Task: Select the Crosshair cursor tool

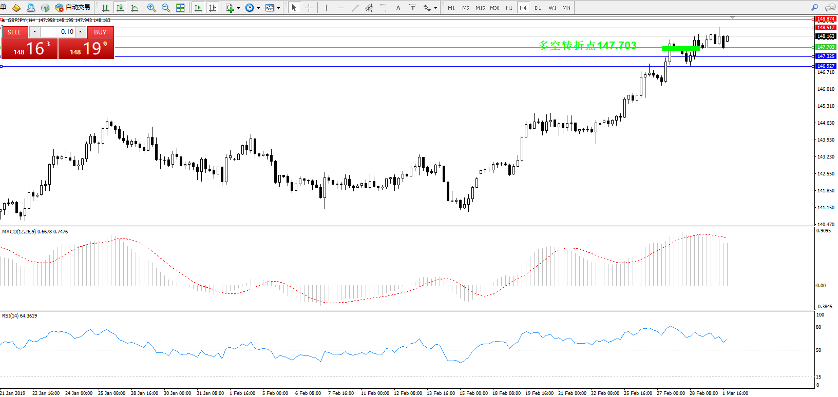Action: 309,8
